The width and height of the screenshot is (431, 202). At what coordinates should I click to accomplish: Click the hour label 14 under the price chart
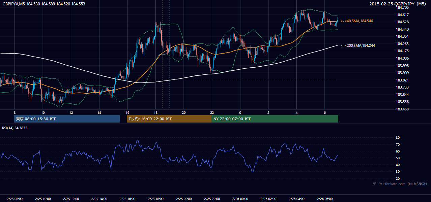[99, 112]
